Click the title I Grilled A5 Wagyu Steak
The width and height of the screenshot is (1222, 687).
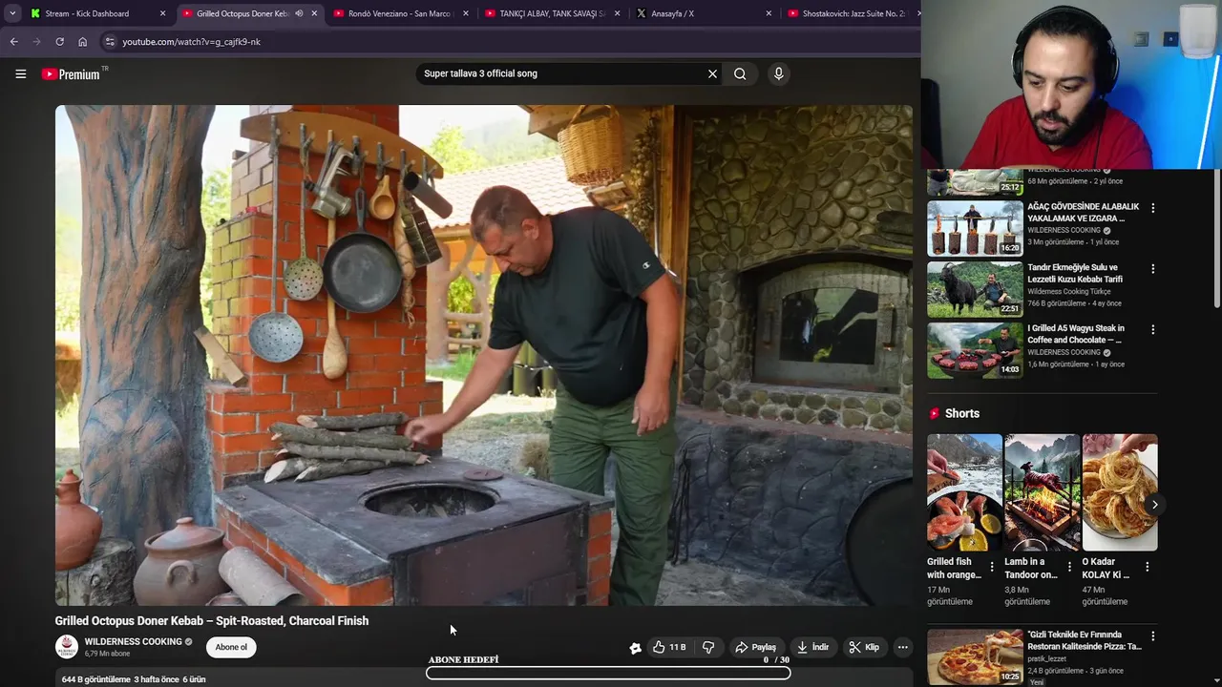pyautogui.click(x=1076, y=334)
